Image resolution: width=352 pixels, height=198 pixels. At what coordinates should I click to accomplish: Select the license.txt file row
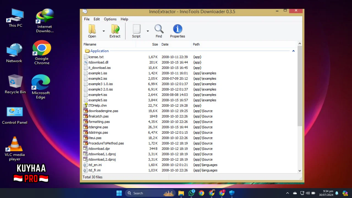(x=190, y=57)
